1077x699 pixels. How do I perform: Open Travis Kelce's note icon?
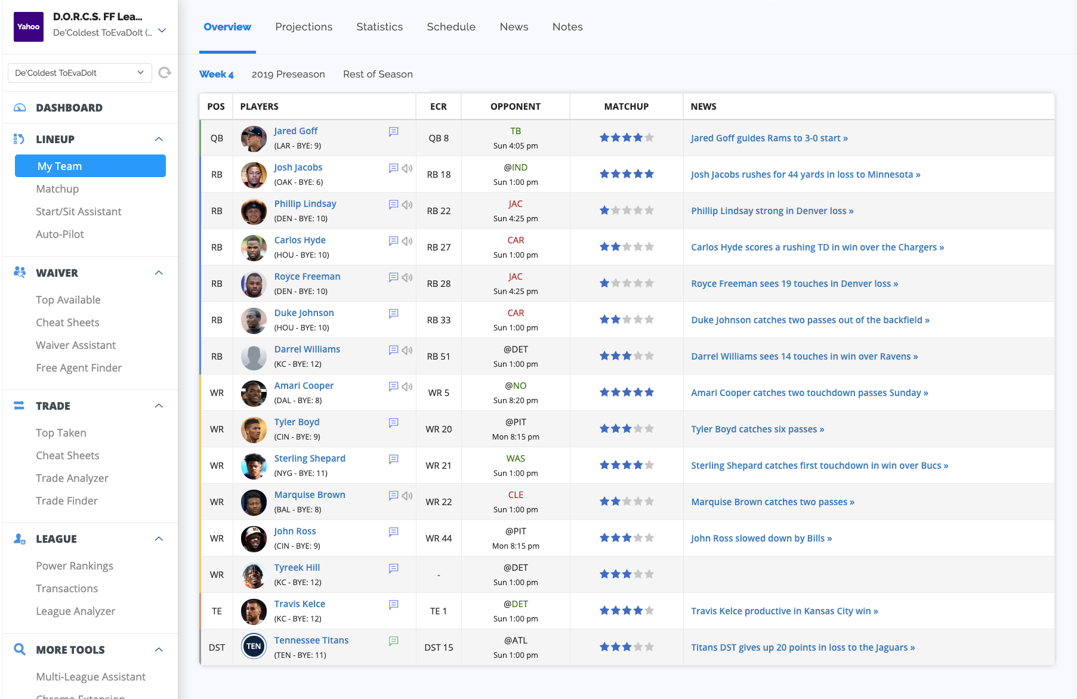pyautogui.click(x=394, y=605)
